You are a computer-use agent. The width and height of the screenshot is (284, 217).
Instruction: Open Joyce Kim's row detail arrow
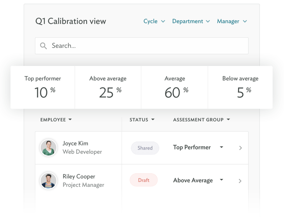240,148
